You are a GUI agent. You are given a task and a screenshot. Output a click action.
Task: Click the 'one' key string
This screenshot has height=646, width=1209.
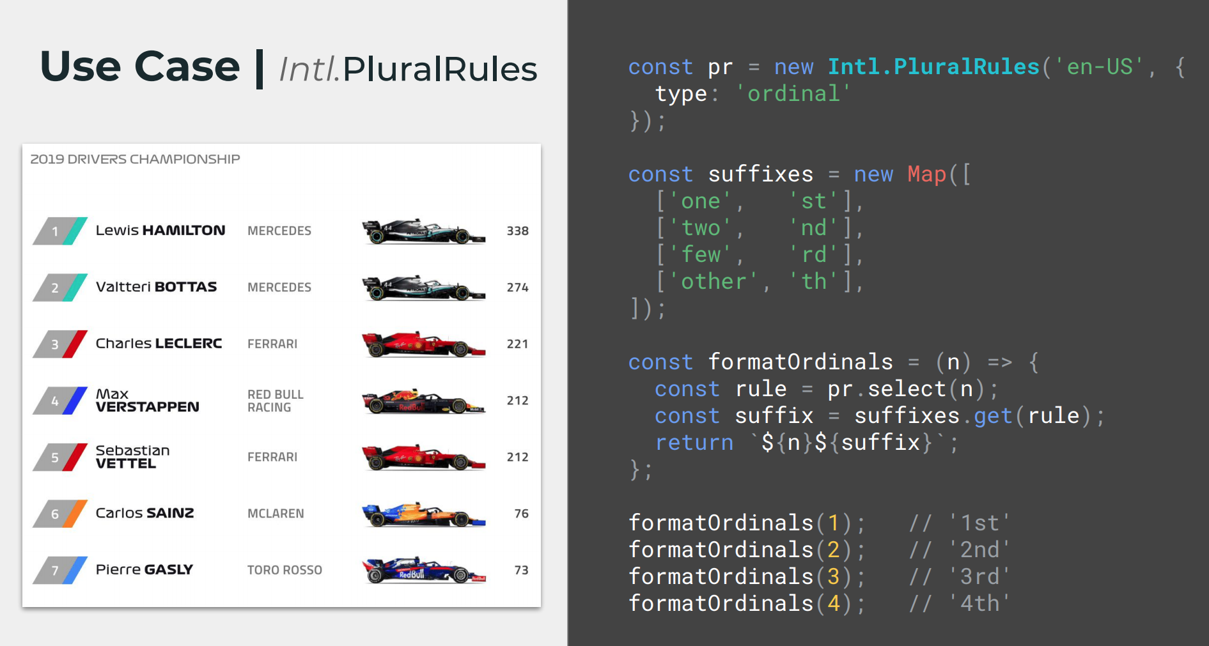tap(701, 201)
